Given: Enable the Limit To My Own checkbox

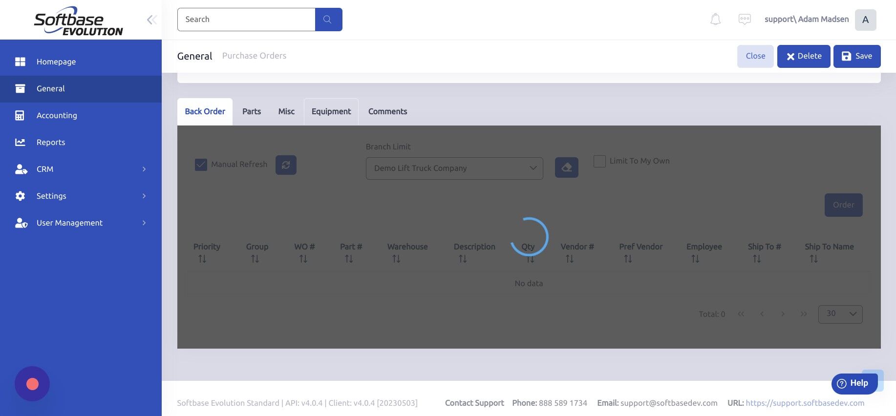Looking at the screenshot, I should 599,161.
